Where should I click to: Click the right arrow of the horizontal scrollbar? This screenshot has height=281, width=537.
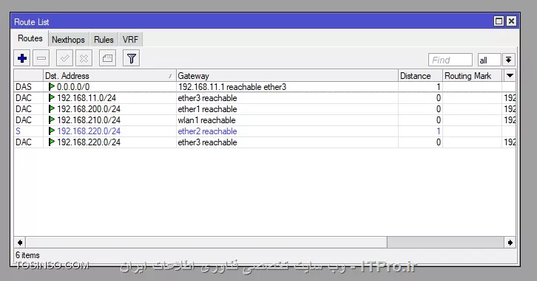510,243
